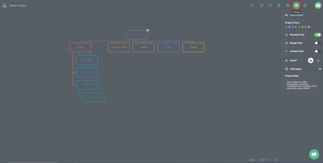
Task: Click the Project Colors heading
Action: tap(292, 23)
